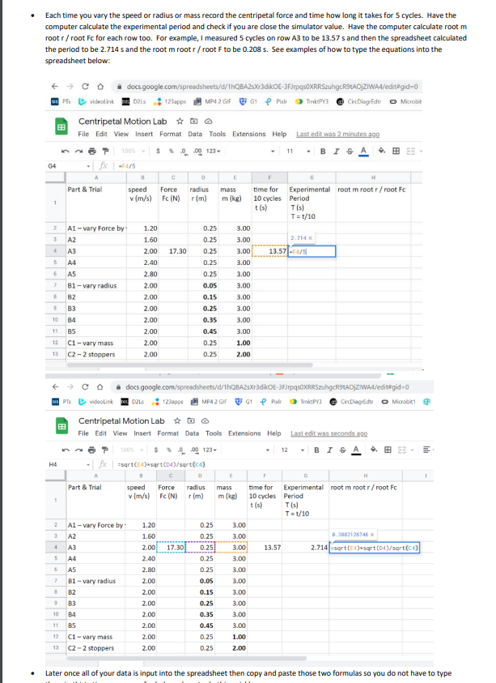The image size is (496, 683).
Task: Open the 100% zoom dropdown in lower spreadsheet
Action: [132, 450]
